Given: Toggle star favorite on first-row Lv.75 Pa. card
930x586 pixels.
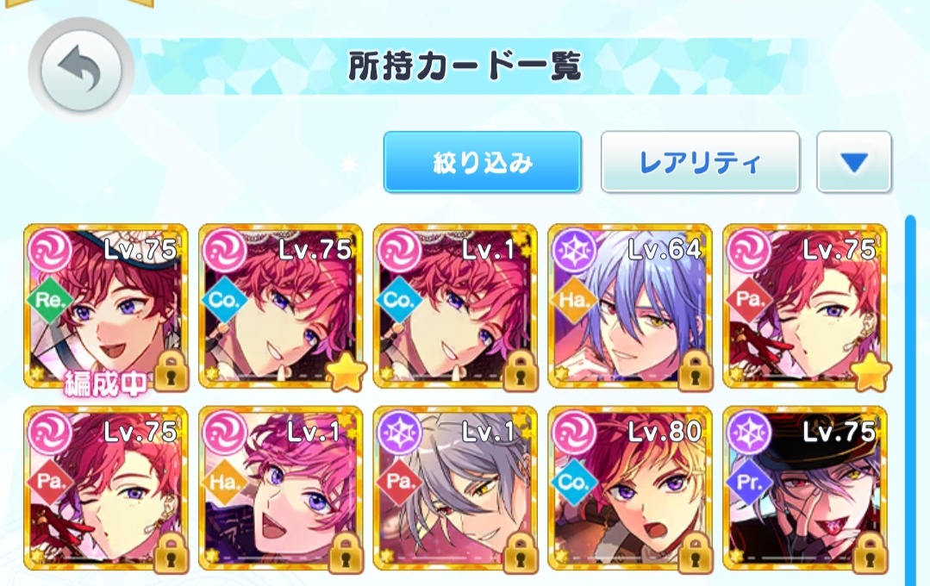Looking at the screenshot, I should pos(870,371).
